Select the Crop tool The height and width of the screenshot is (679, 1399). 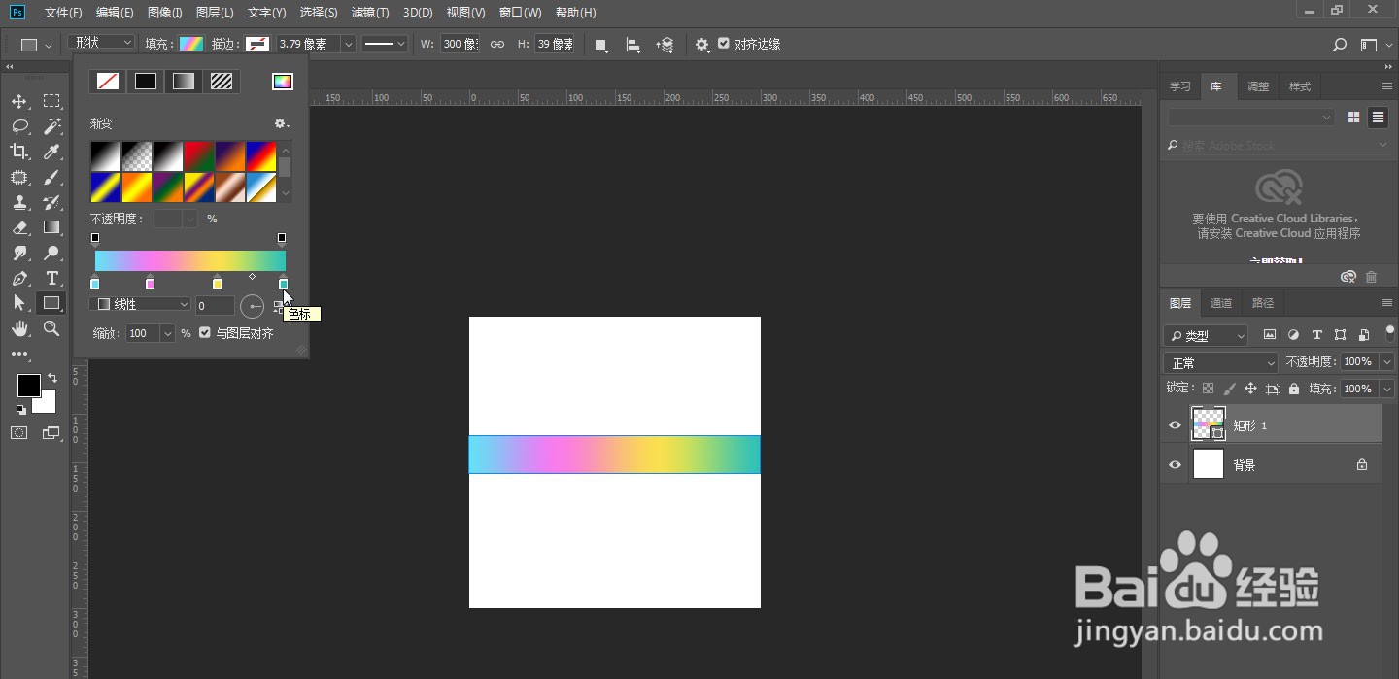(x=19, y=152)
